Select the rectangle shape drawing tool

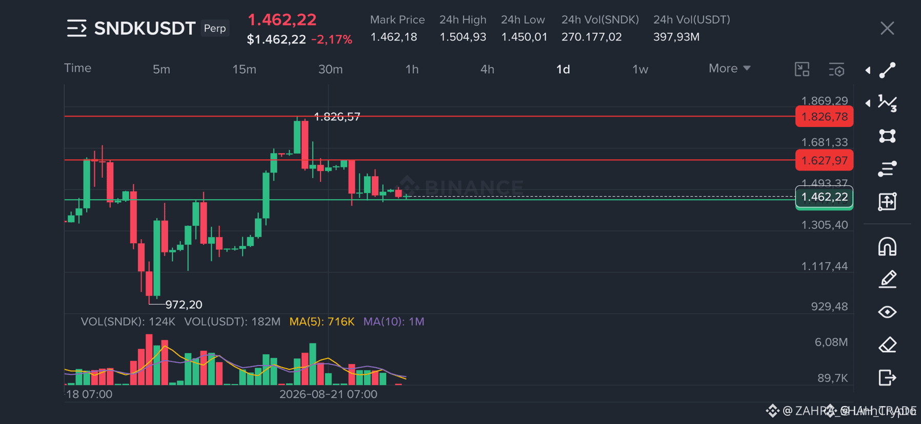tap(887, 136)
